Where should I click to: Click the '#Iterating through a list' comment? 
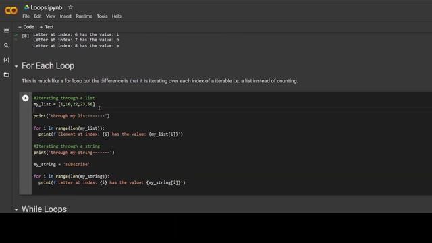click(x=64, y=98)
